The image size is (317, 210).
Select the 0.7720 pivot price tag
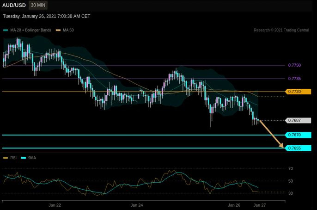(298, 92)
